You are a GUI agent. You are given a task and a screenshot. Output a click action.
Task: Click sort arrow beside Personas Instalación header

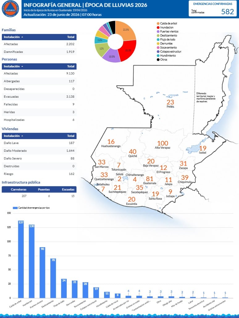point(22,66)
